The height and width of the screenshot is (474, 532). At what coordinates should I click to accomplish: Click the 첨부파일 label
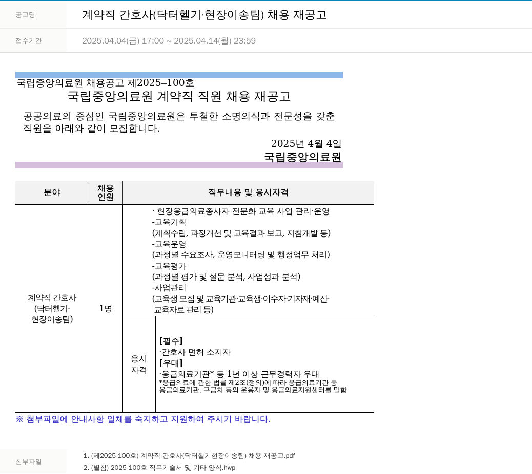pyautogui.click(x=29, y=462)
